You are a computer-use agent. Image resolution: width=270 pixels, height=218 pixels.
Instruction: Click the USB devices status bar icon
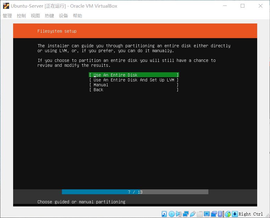click(x=192, y=214)
